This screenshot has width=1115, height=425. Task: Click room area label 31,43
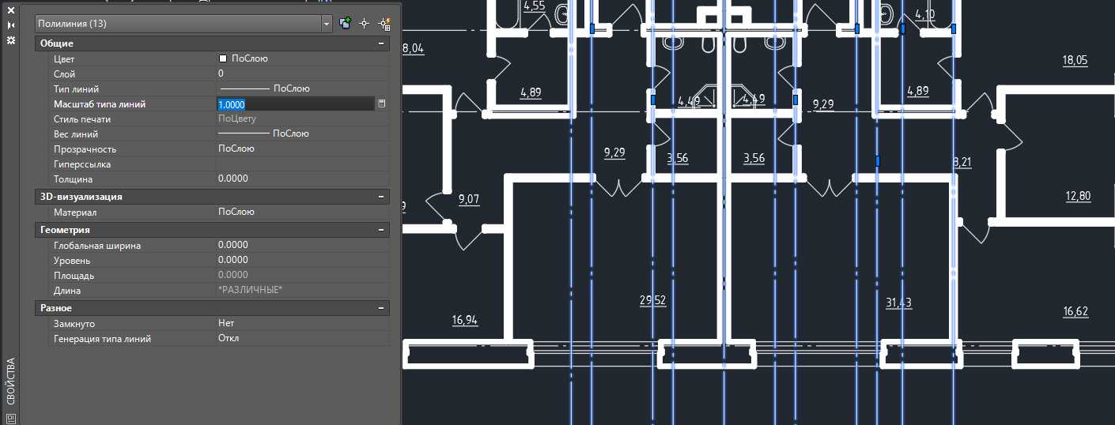coord(898,303)
